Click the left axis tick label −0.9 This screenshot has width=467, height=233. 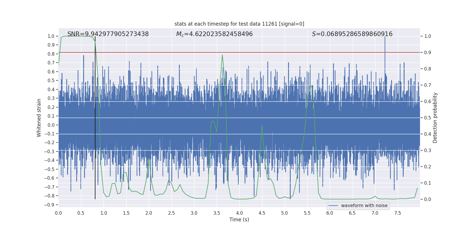(x=51, y=205)
